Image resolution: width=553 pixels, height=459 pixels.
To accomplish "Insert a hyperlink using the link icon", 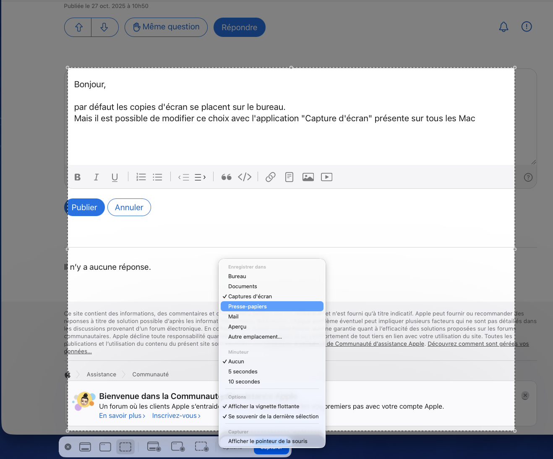I will [x=271, y=177].
